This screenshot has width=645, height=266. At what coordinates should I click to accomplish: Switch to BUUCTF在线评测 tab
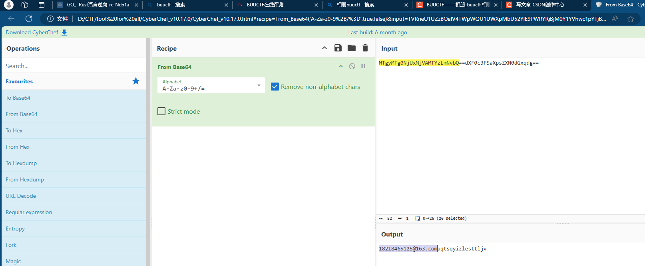coord(277,5)
